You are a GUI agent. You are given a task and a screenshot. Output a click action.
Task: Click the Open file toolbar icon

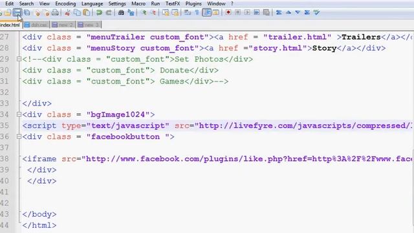pyautogui.click(x=8, y=12)
